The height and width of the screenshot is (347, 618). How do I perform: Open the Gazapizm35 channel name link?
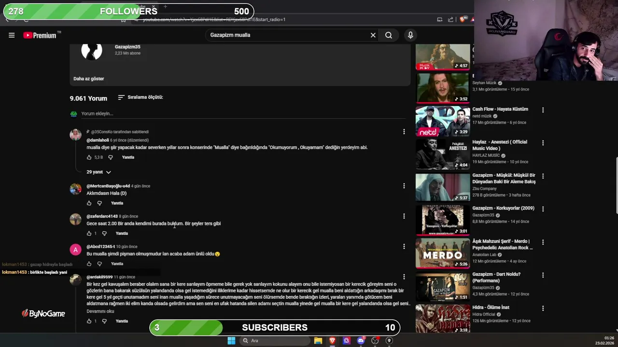(127, 47)
